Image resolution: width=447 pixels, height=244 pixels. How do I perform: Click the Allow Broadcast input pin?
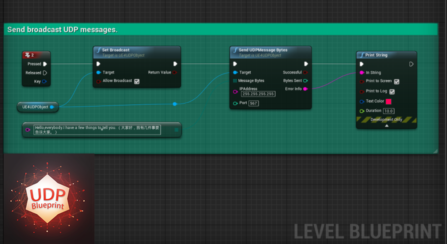[98, 81]
